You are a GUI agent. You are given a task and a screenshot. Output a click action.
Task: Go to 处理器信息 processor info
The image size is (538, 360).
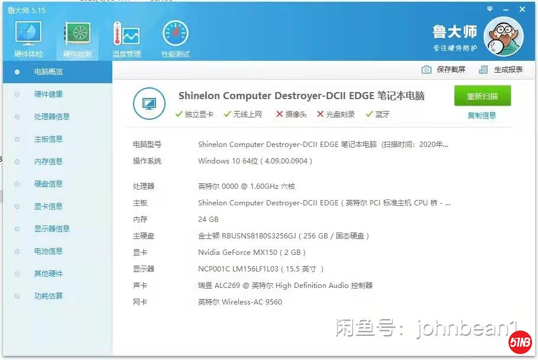point(52,117)
